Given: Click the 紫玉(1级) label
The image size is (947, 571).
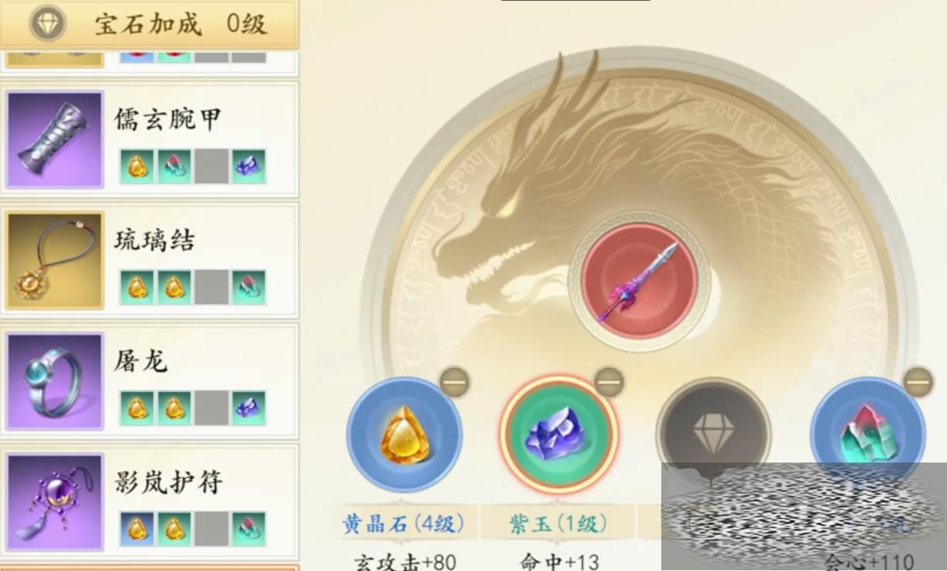Looking at the screenshot, I should (558, 524).
